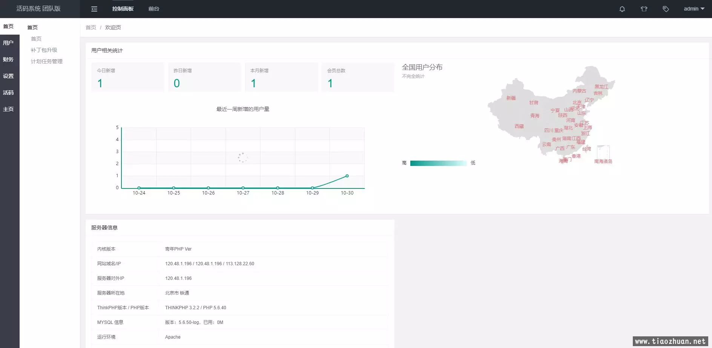Click the THINKPHP 3.2.2 / PHP 5.6.40 value
712x348 pixels.
(x=196, y=308)
